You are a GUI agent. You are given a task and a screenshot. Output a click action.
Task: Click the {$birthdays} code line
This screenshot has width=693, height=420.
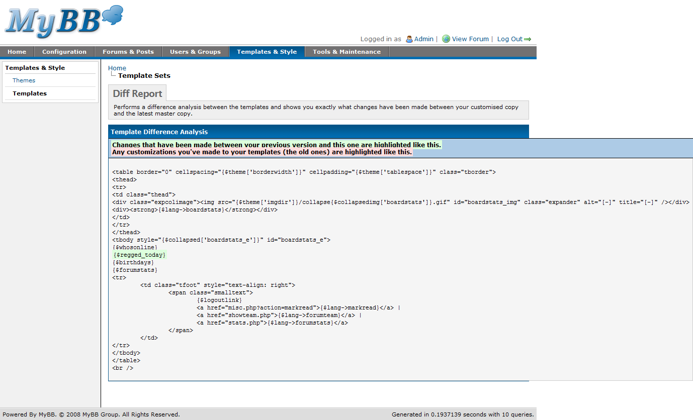[x=133, y=262]
